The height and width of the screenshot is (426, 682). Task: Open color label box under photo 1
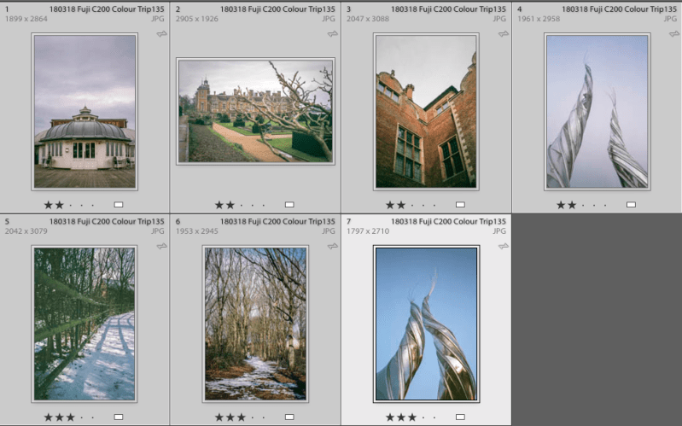point(119,205)
